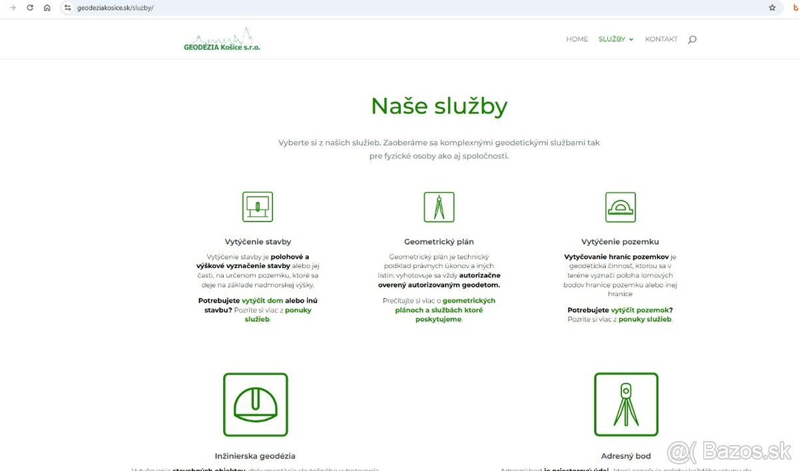The width and height of the screenshot is (799, 471).
Task: Click the Geometrický plán compass icon
Action: [x=439, y=207]
